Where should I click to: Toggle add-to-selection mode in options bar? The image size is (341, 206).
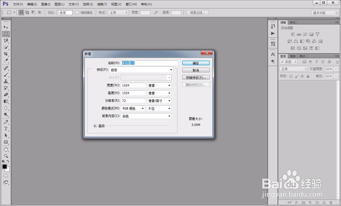27,12
